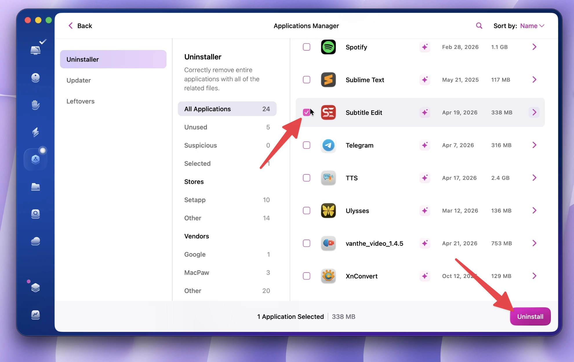Click the Spotify app icon
The image size is (574, 362).
(x=328, y=47)
